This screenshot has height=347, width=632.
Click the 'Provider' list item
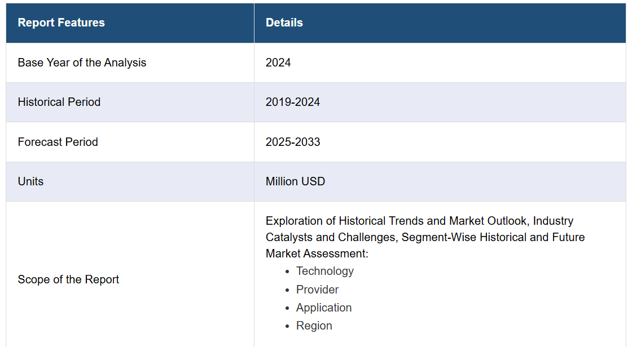click(317, 290)
